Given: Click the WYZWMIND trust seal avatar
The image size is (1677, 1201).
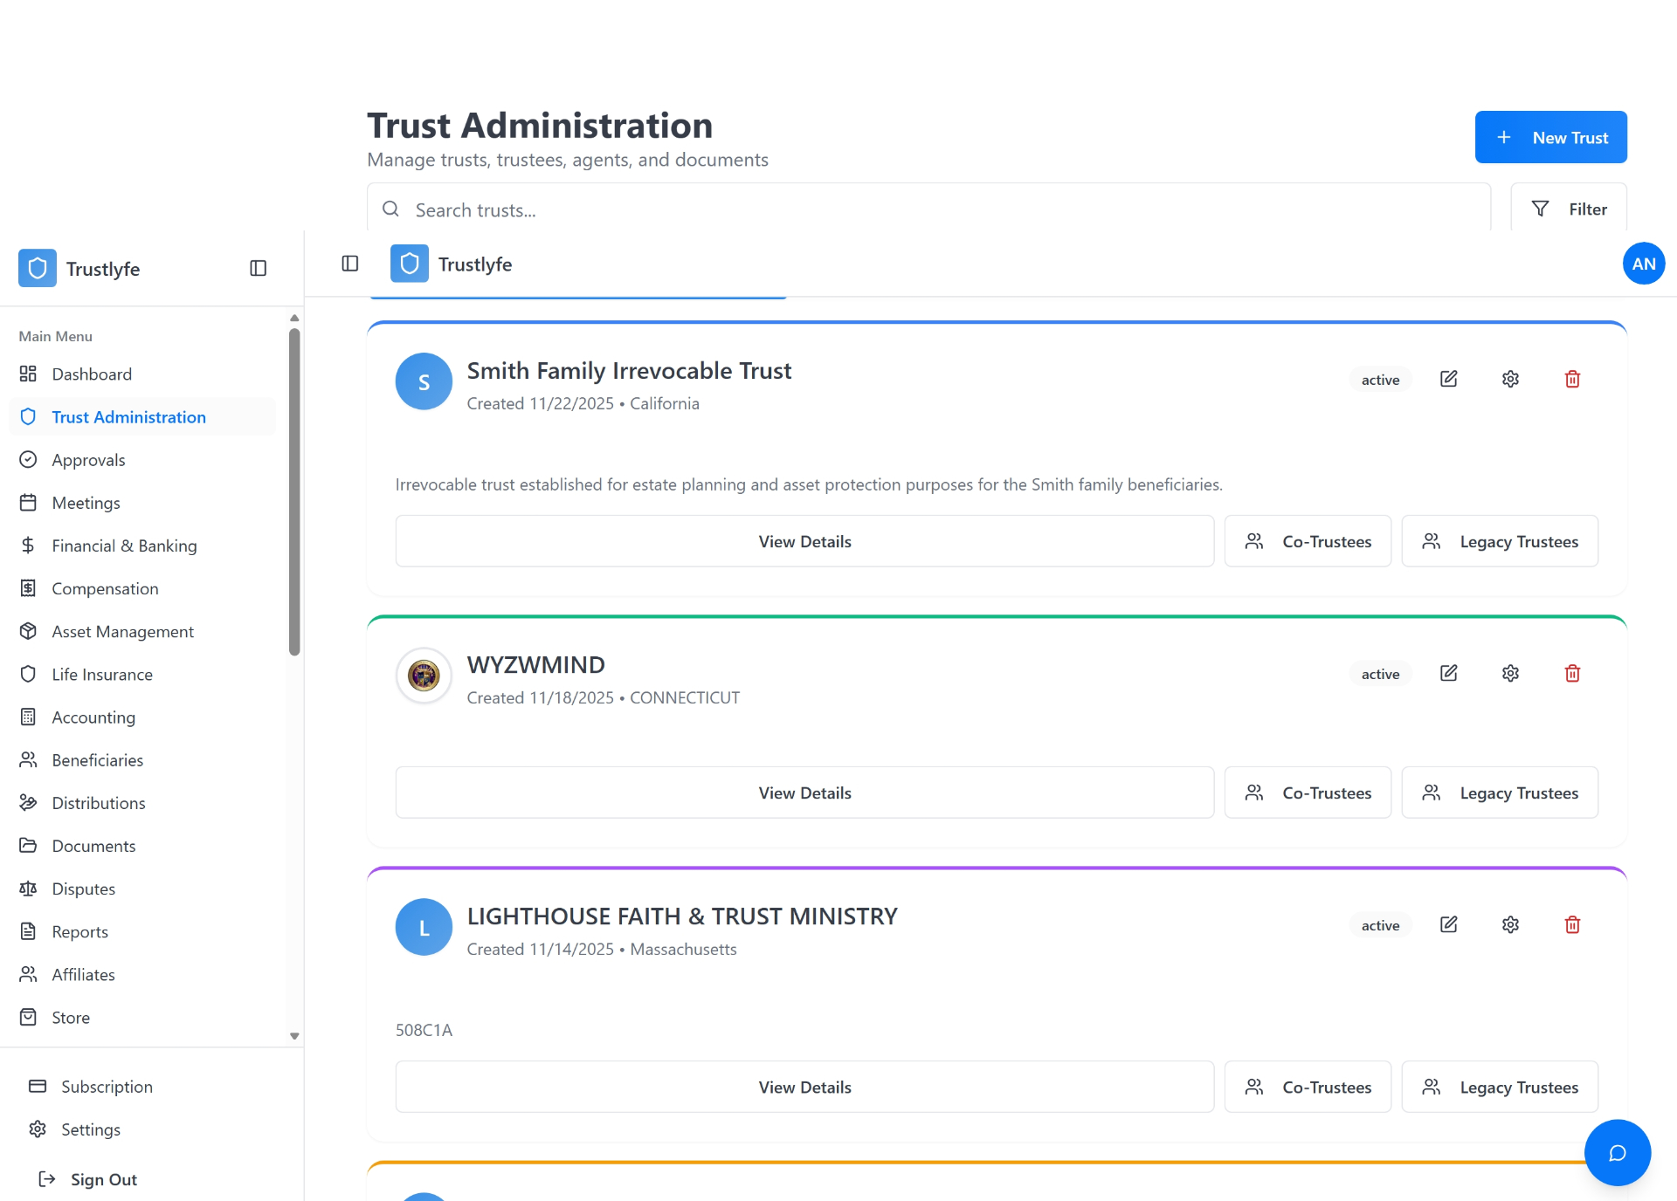Looking at the screenshot, I should pos(424,675).
